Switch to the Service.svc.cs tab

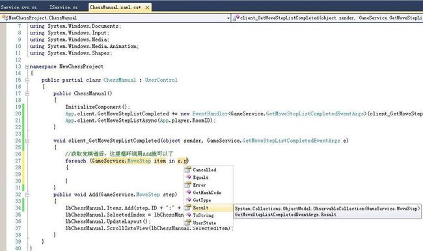[19, 7]
